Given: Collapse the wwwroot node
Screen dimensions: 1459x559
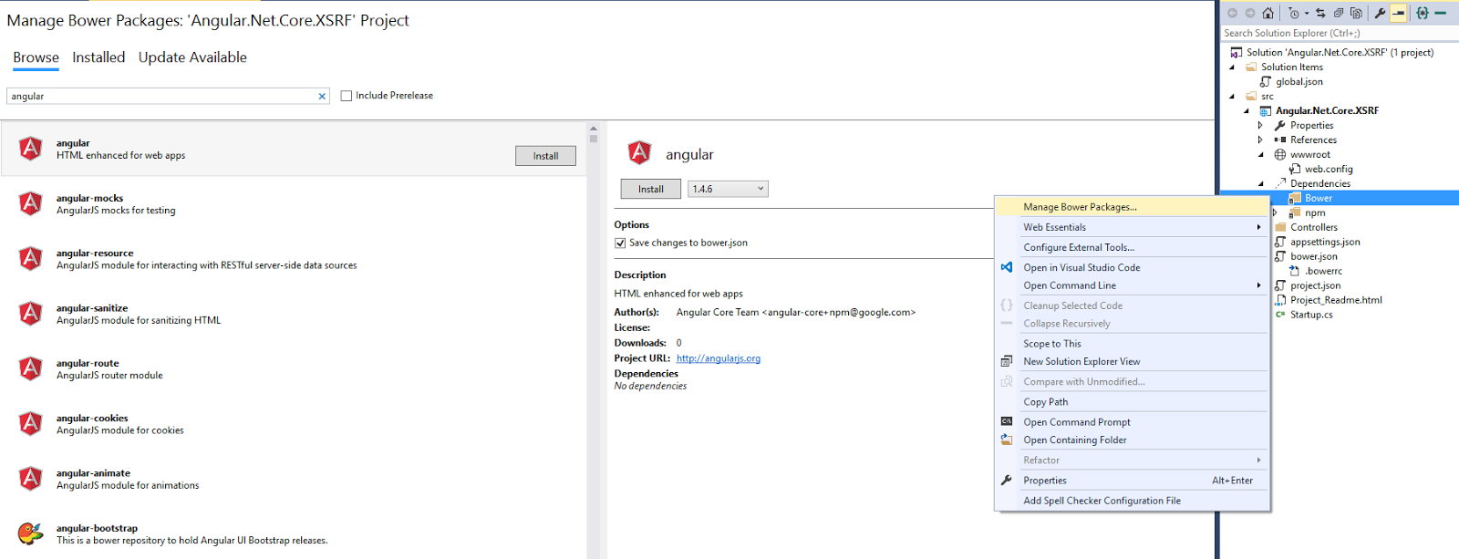Looking at the screenshot, I should coord(1261,155).
